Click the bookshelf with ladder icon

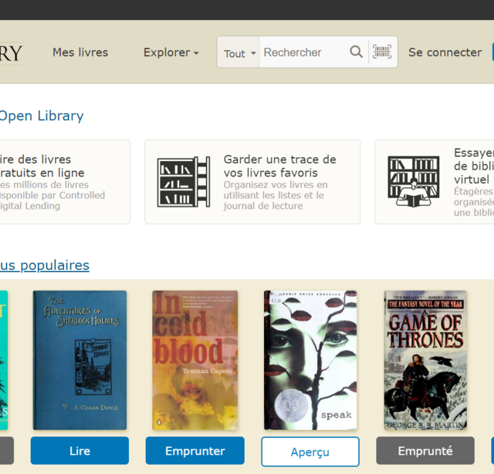point(184,182)
